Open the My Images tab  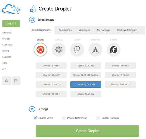pyautogui.click(x=84, y=30)
